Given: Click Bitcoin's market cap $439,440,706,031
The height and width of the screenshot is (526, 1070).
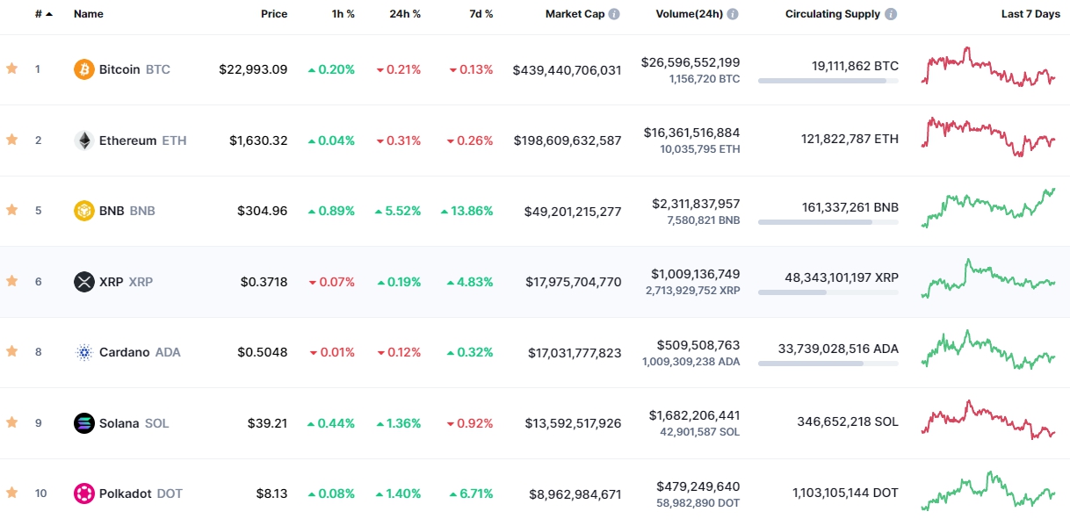Looking at the screenshot, I should click(567, 69).
